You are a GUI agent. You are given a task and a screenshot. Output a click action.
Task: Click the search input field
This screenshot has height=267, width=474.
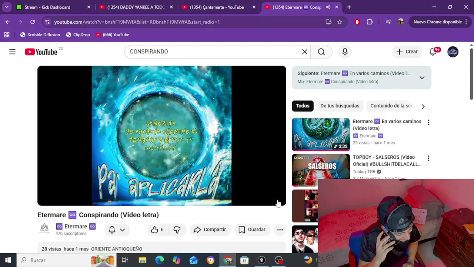(215, 52)
